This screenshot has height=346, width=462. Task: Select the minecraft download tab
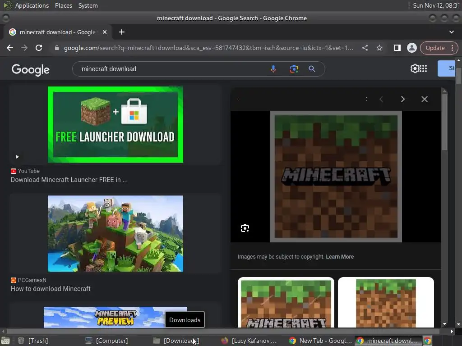click(x=57, y=32)
